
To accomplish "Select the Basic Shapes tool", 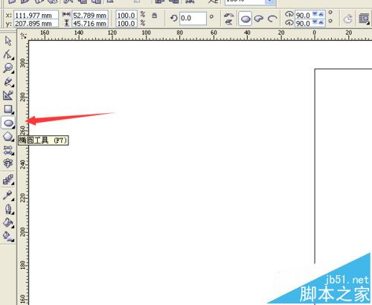I will pos(8,150).
